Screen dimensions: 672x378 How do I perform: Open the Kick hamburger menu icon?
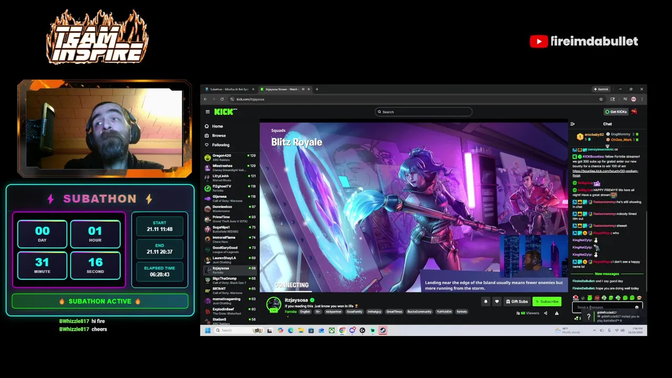coord(207,112)
